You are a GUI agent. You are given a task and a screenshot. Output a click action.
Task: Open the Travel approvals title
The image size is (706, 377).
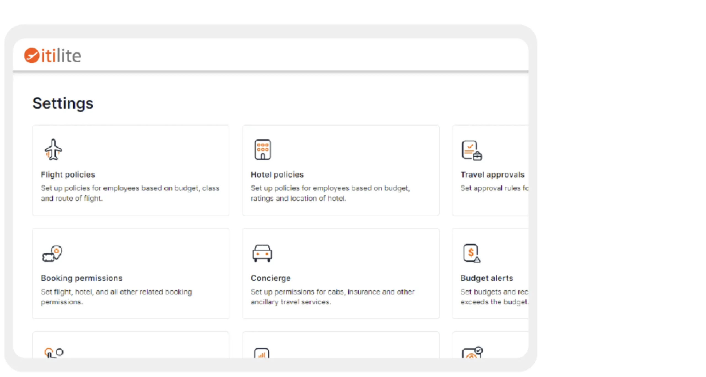coord(493,175)
